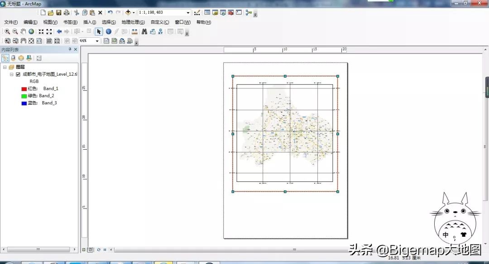
Task: Select the Pan hand tool
Action: click(23, 32)
